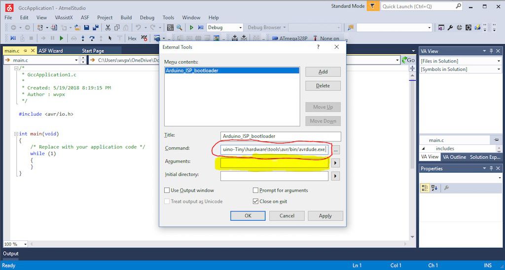Click OK in External Tools dialog
505x270 pixels.
point(248,216)
